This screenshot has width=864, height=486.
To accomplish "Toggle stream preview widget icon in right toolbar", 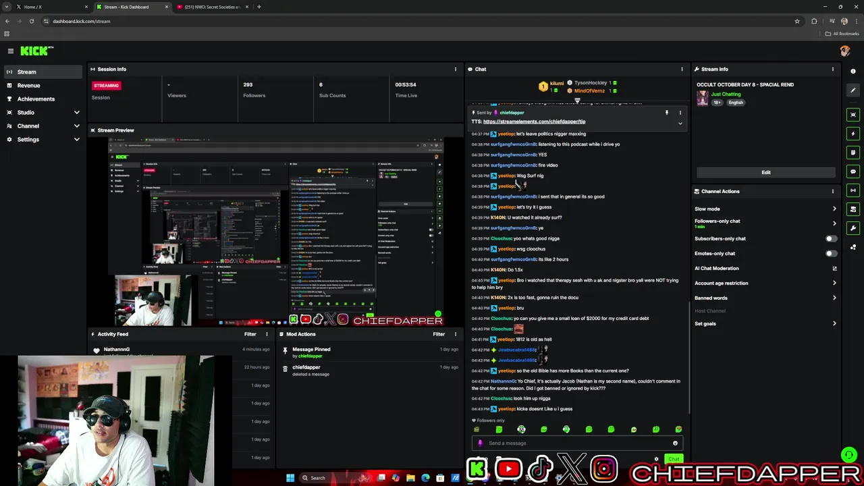I will click(853, 115).
